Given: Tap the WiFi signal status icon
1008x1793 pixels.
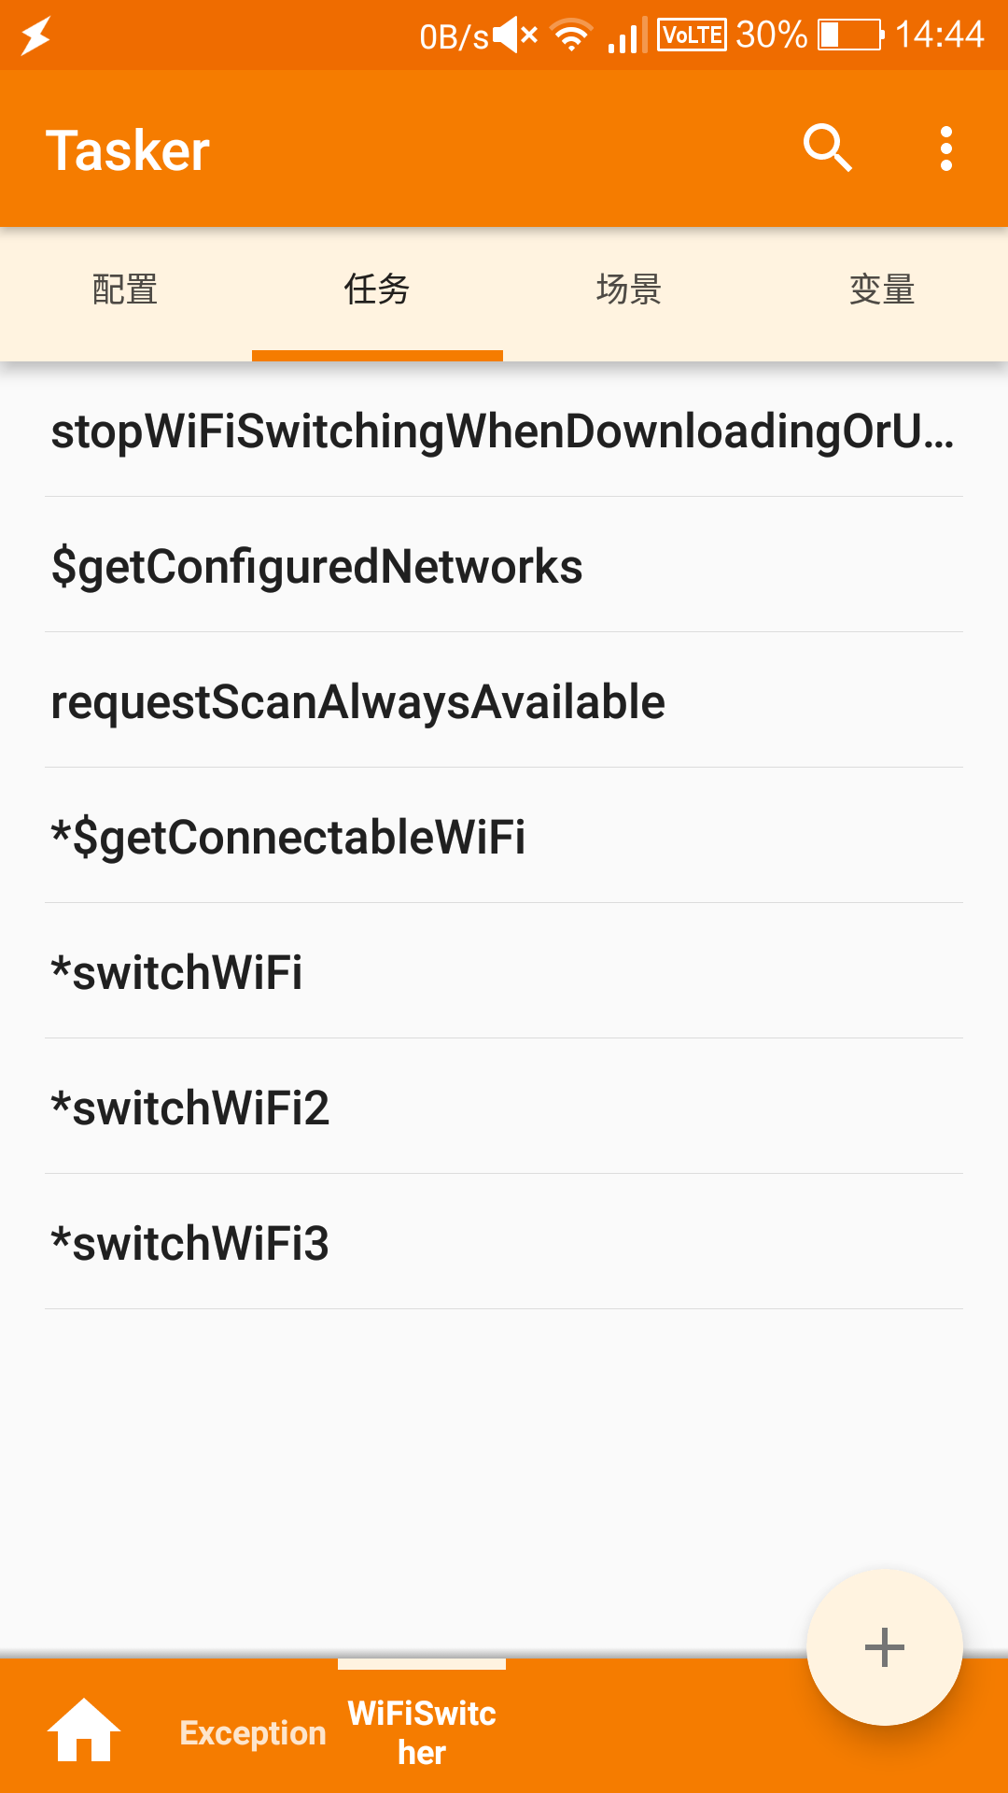Looking at the screenshot, I should click(x=571, y=35).
